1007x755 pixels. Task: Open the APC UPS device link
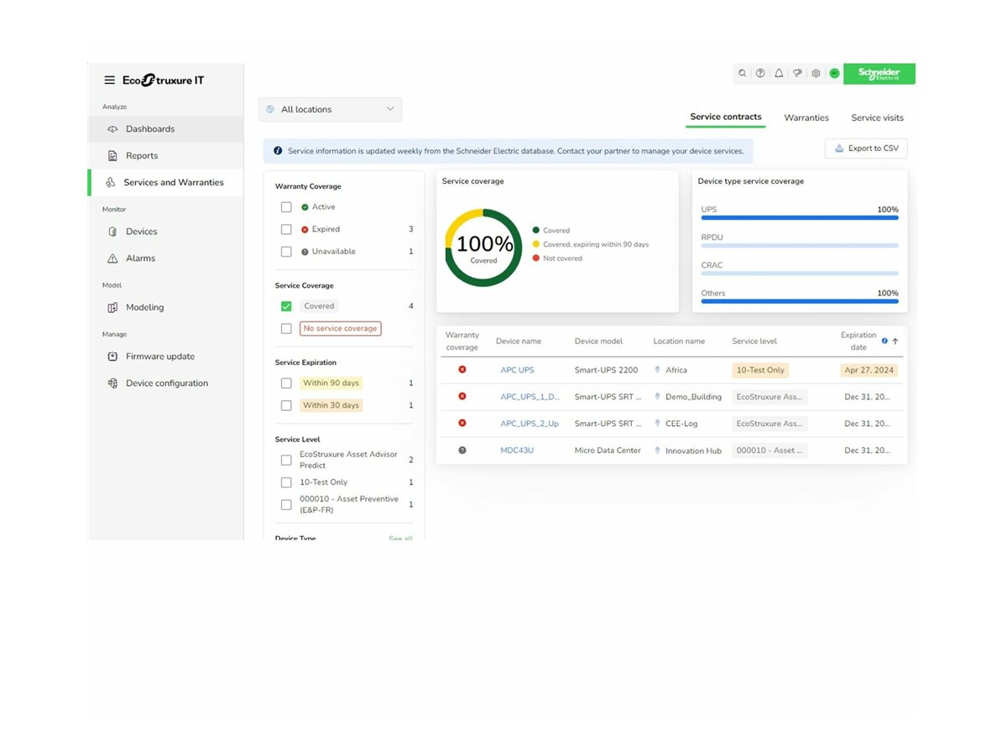click(x=517, y=369)
